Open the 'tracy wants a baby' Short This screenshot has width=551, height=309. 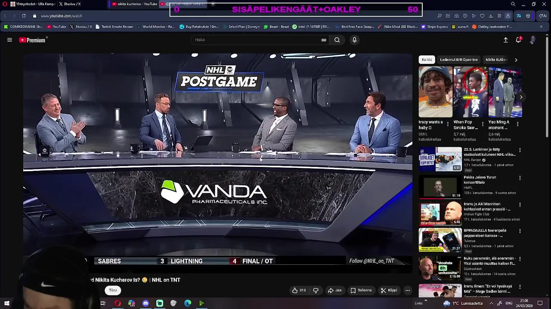point(436,92)
